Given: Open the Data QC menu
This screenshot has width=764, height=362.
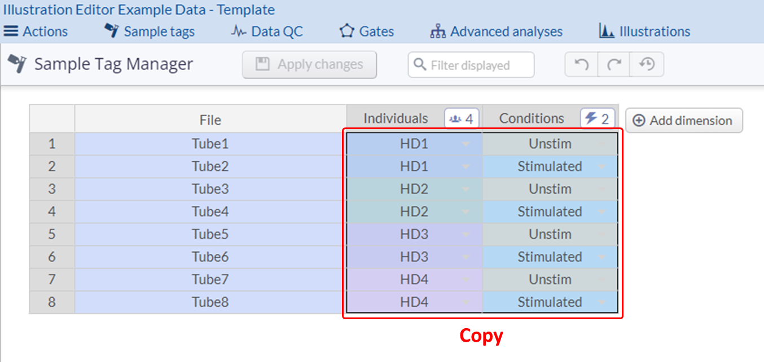Looking at the screenshot, I should 267,32.
